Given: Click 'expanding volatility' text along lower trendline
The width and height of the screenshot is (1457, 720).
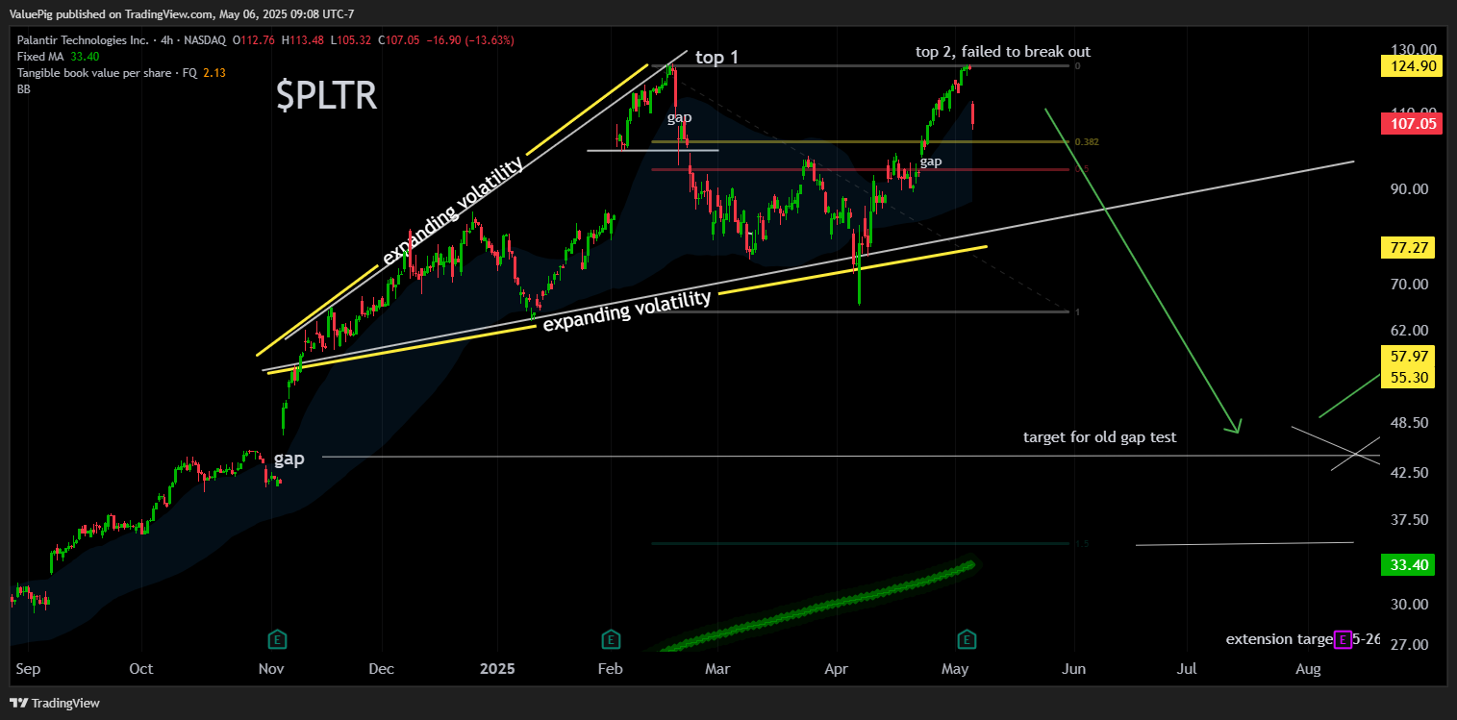Looking at the screenshot, I should click(627, 310).
